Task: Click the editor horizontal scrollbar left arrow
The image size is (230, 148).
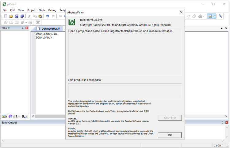Action: (x=33, y=117)
